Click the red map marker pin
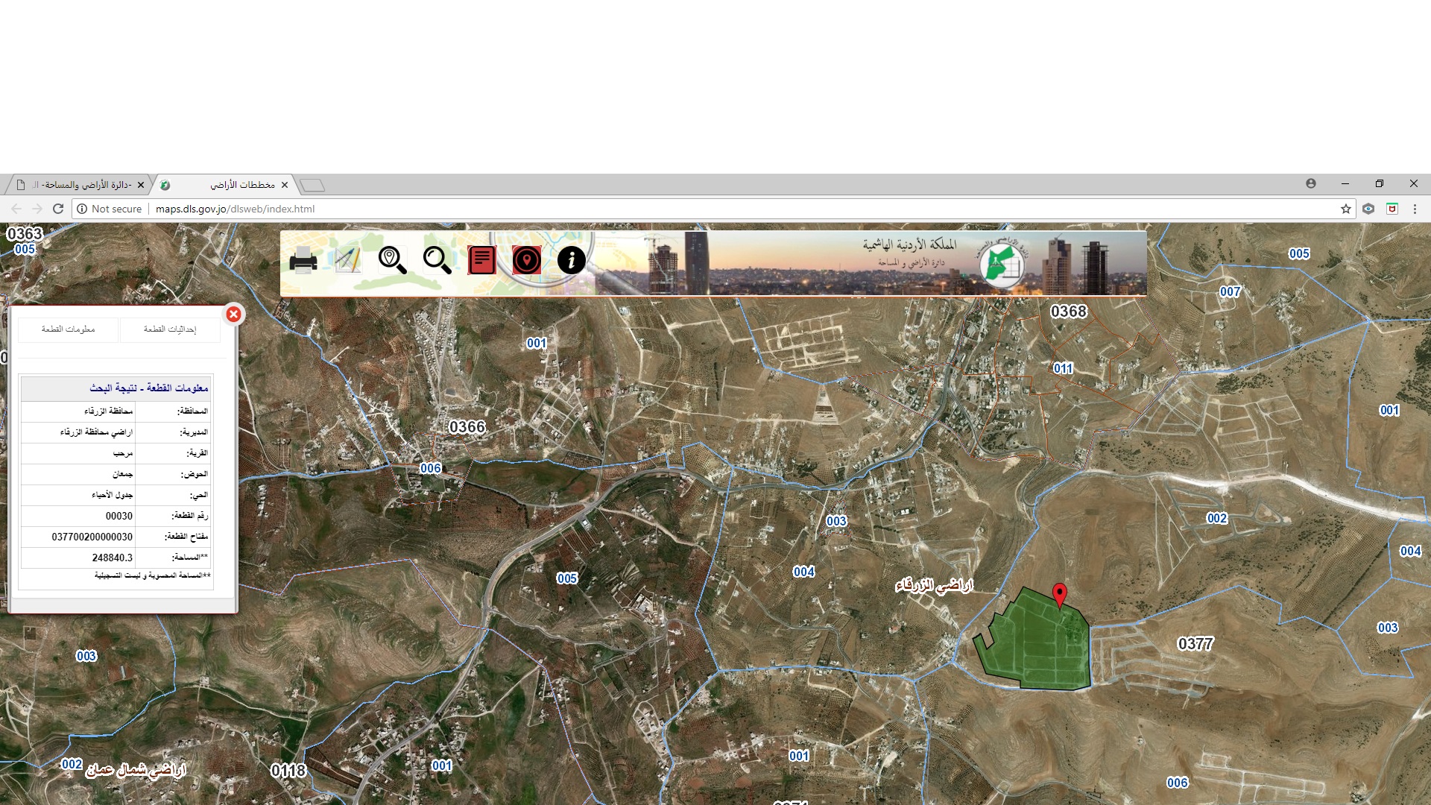 click(1059, 594)
